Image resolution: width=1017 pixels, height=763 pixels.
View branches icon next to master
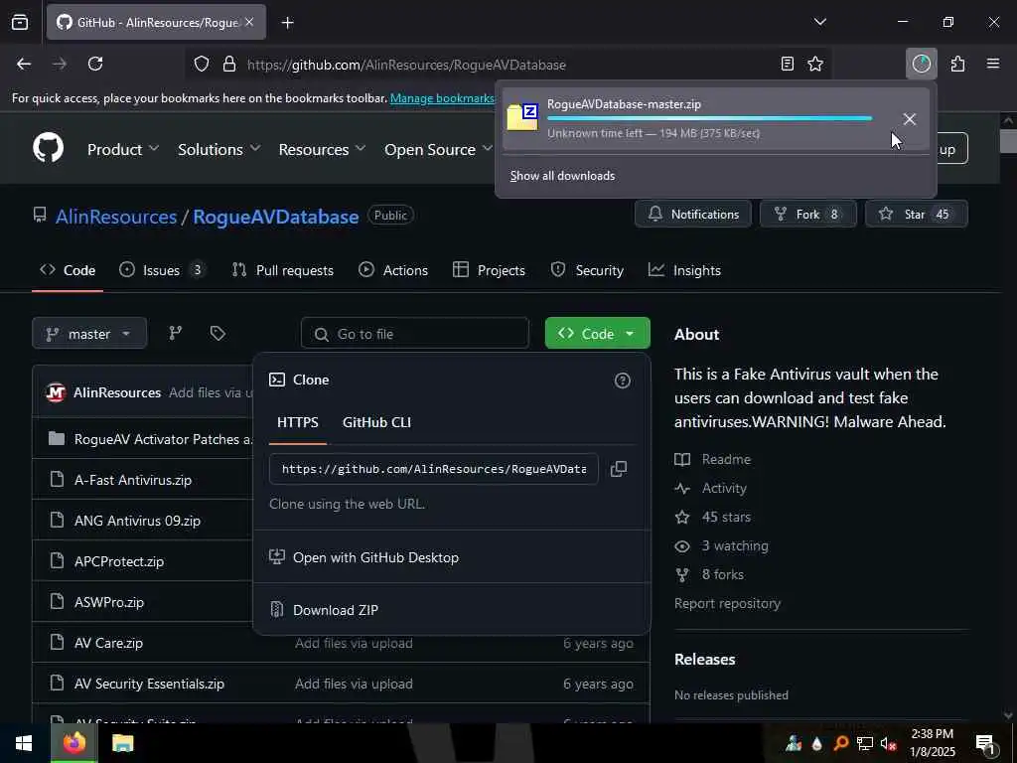[x=175, y=333]
